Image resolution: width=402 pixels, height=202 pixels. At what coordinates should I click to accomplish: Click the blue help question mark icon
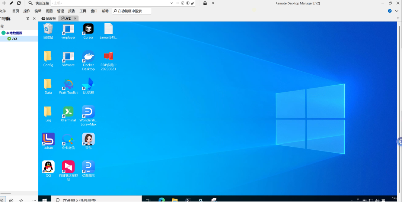tap(390, 11)
